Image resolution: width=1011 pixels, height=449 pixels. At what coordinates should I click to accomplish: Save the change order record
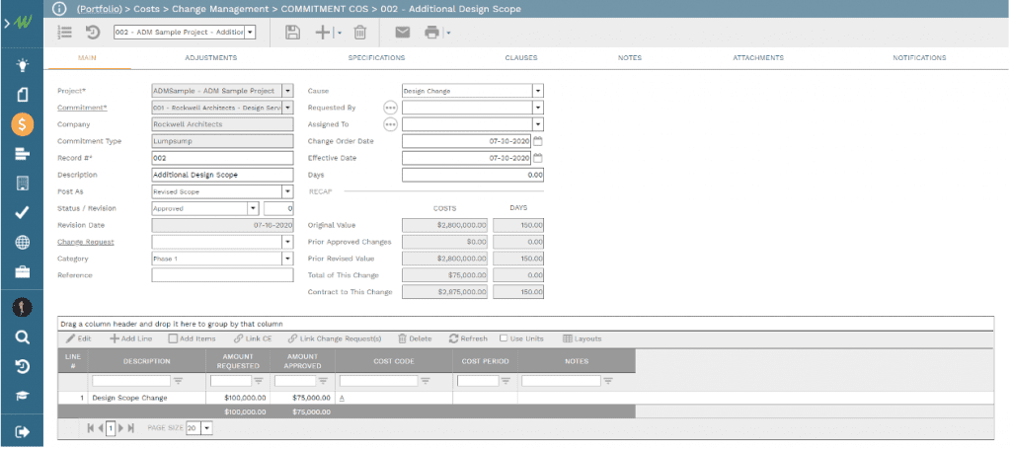[x=292, y=33]
